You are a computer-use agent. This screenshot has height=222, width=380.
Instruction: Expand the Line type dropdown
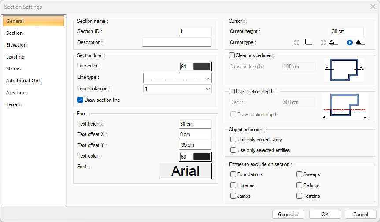pyautogui.click(x=177, y=78)
